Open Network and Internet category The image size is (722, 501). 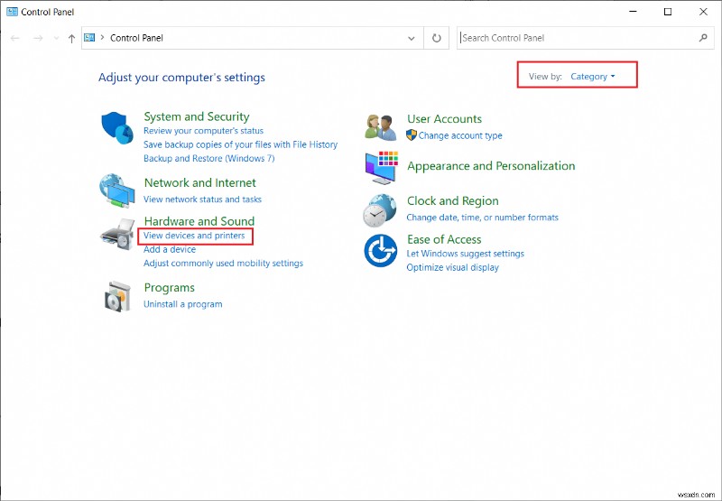199,183
